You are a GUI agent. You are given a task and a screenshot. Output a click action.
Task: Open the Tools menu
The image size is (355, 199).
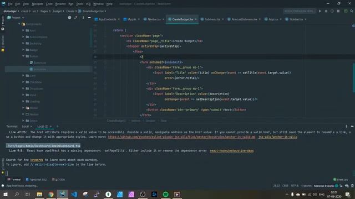pos(79,4)
